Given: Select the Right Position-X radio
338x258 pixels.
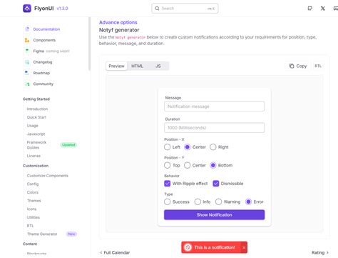Looking at the screenshot, I should (213, 147).
